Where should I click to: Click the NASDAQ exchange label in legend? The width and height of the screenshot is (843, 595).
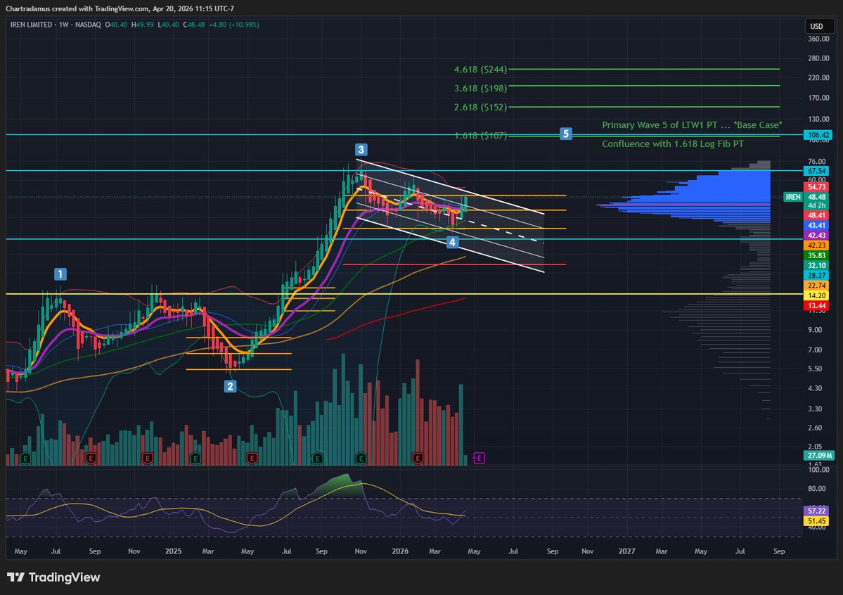point(88,25)
